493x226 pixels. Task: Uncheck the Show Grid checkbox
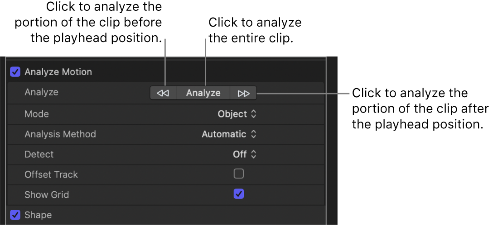pos(238,194)
